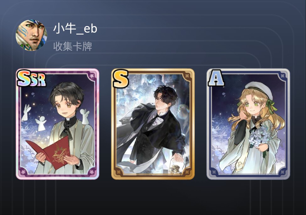Click the green hair ribbon on A card
306x215 pixels.
[271, 106]
